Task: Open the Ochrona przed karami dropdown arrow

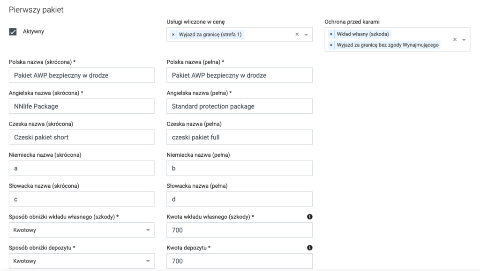Action: (x=464, y=40)
